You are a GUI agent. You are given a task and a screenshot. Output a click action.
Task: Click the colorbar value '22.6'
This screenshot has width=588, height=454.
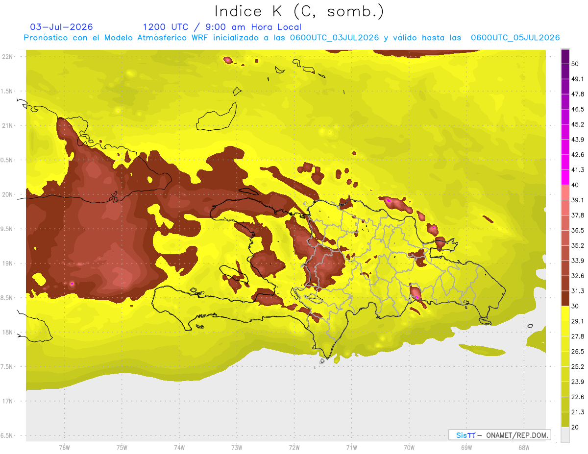pos(578,397)
